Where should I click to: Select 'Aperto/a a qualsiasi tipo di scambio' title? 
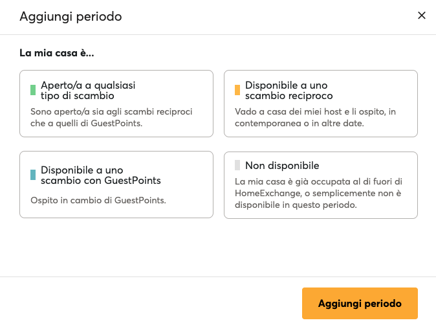[88, 90]
